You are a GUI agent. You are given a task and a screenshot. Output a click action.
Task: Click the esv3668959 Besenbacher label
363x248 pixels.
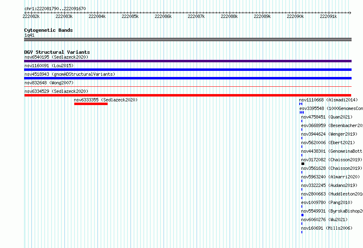(x=332, y=125)
